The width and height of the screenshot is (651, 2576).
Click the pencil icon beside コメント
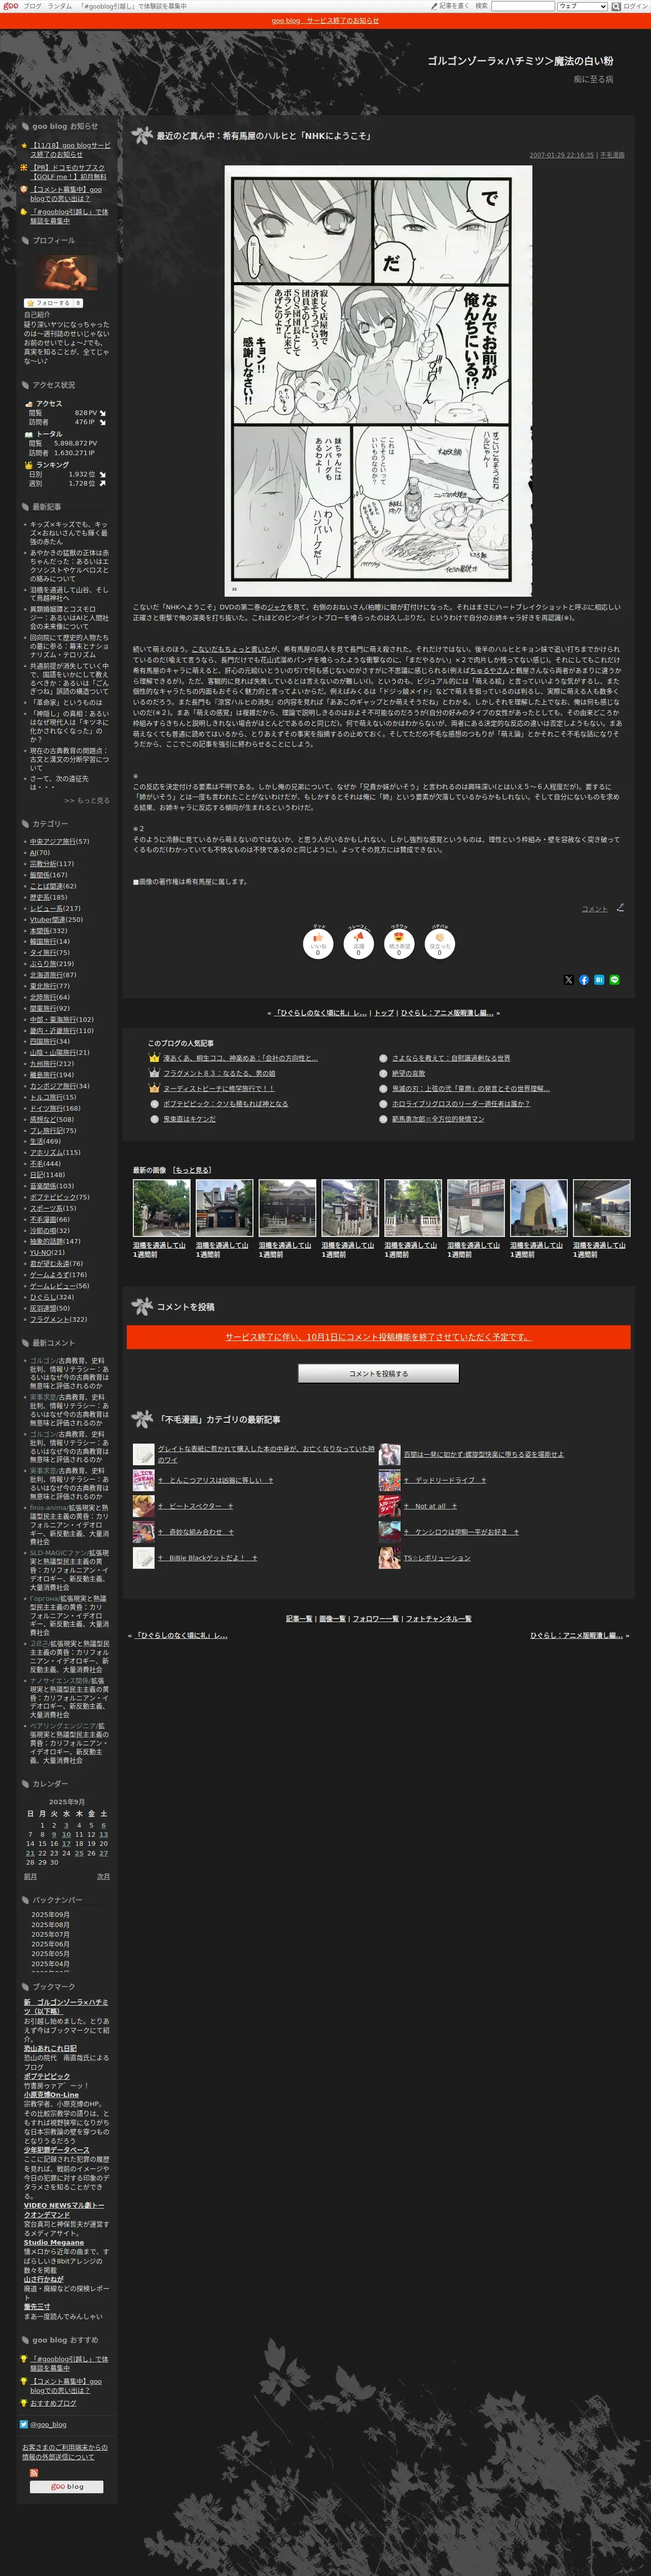(620, 908)
